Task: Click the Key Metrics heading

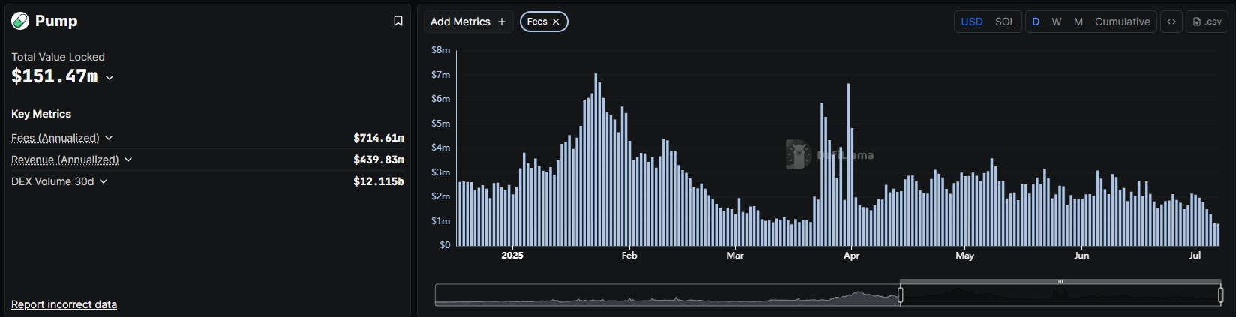Action: pos(41,114)
